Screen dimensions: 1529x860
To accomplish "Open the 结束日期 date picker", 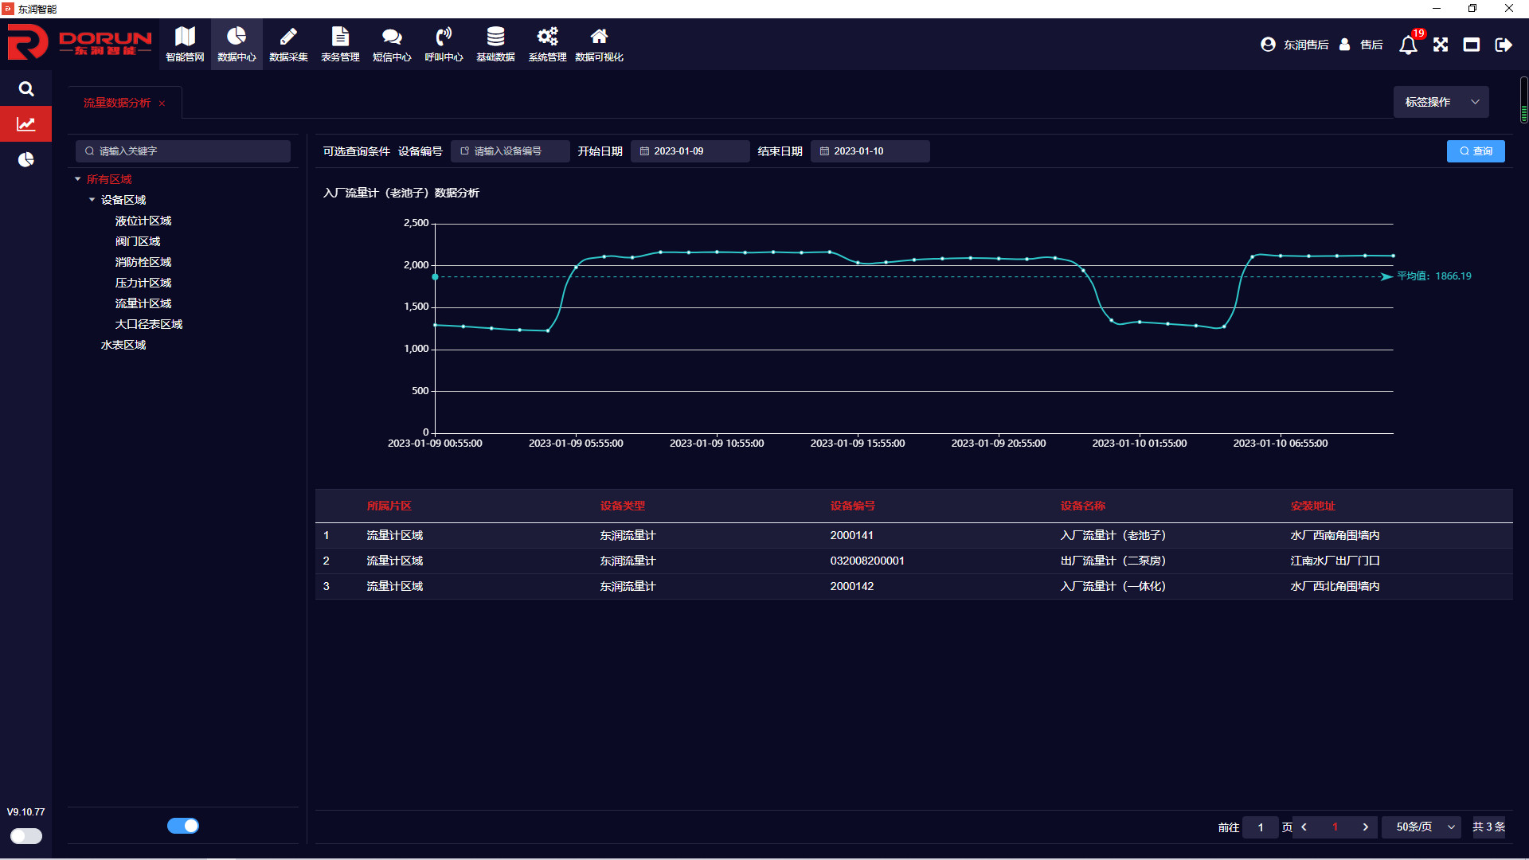I will tap(870, 151).
